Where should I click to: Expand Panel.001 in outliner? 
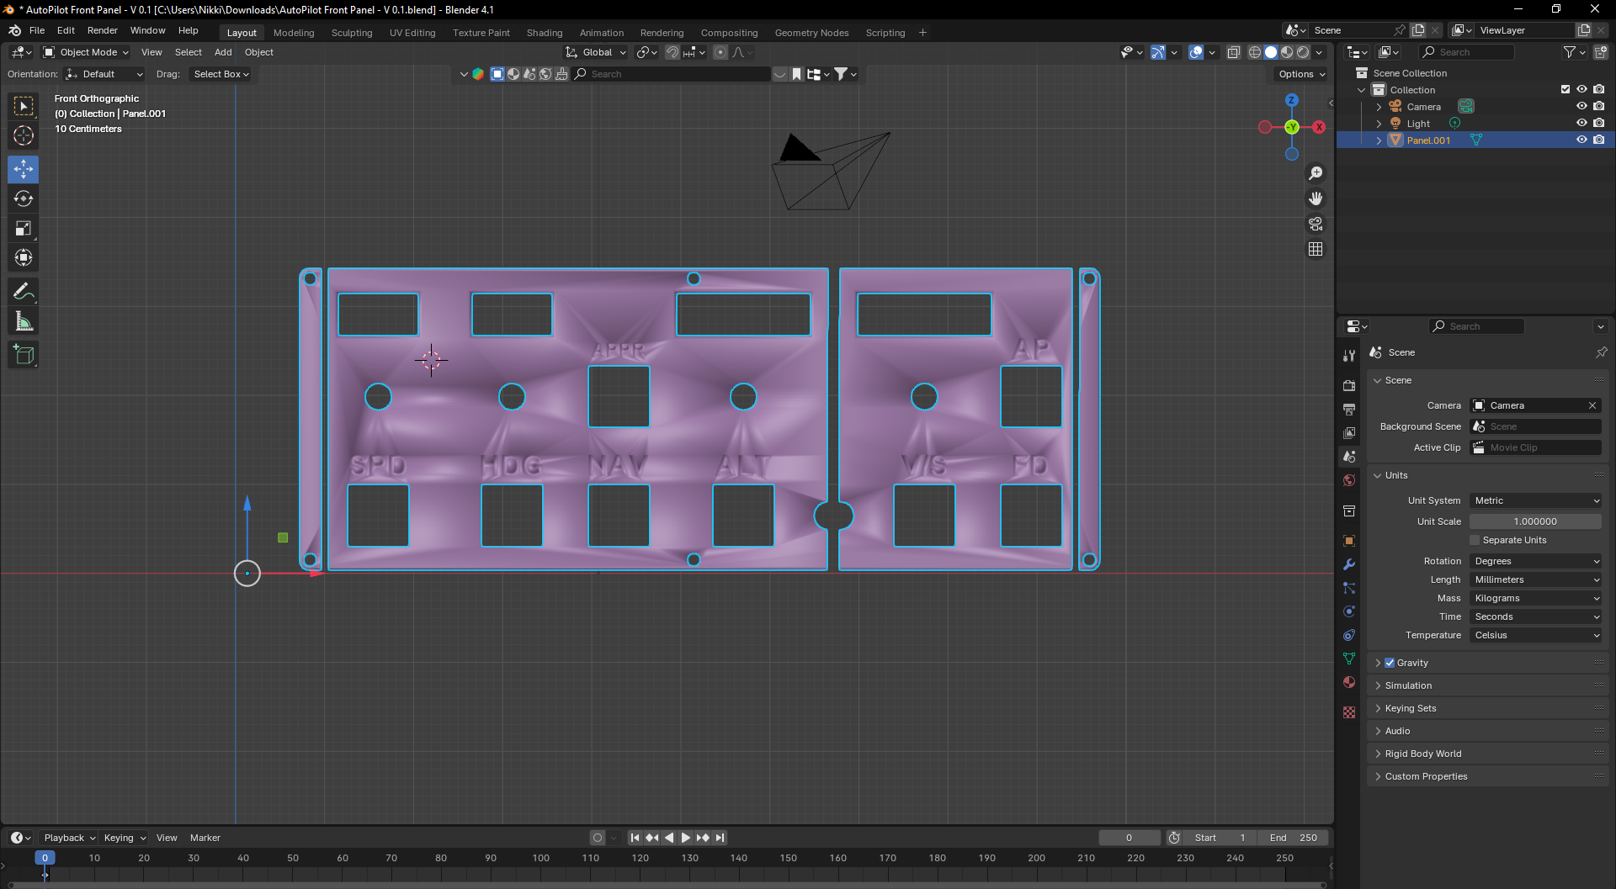click(x=1379, y=140)
